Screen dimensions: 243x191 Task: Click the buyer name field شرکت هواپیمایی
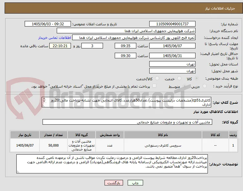click(126, 31)
